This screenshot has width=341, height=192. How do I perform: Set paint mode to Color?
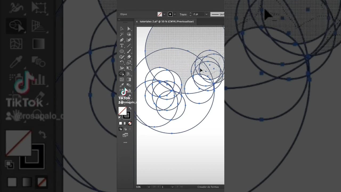tap(120, 123)
